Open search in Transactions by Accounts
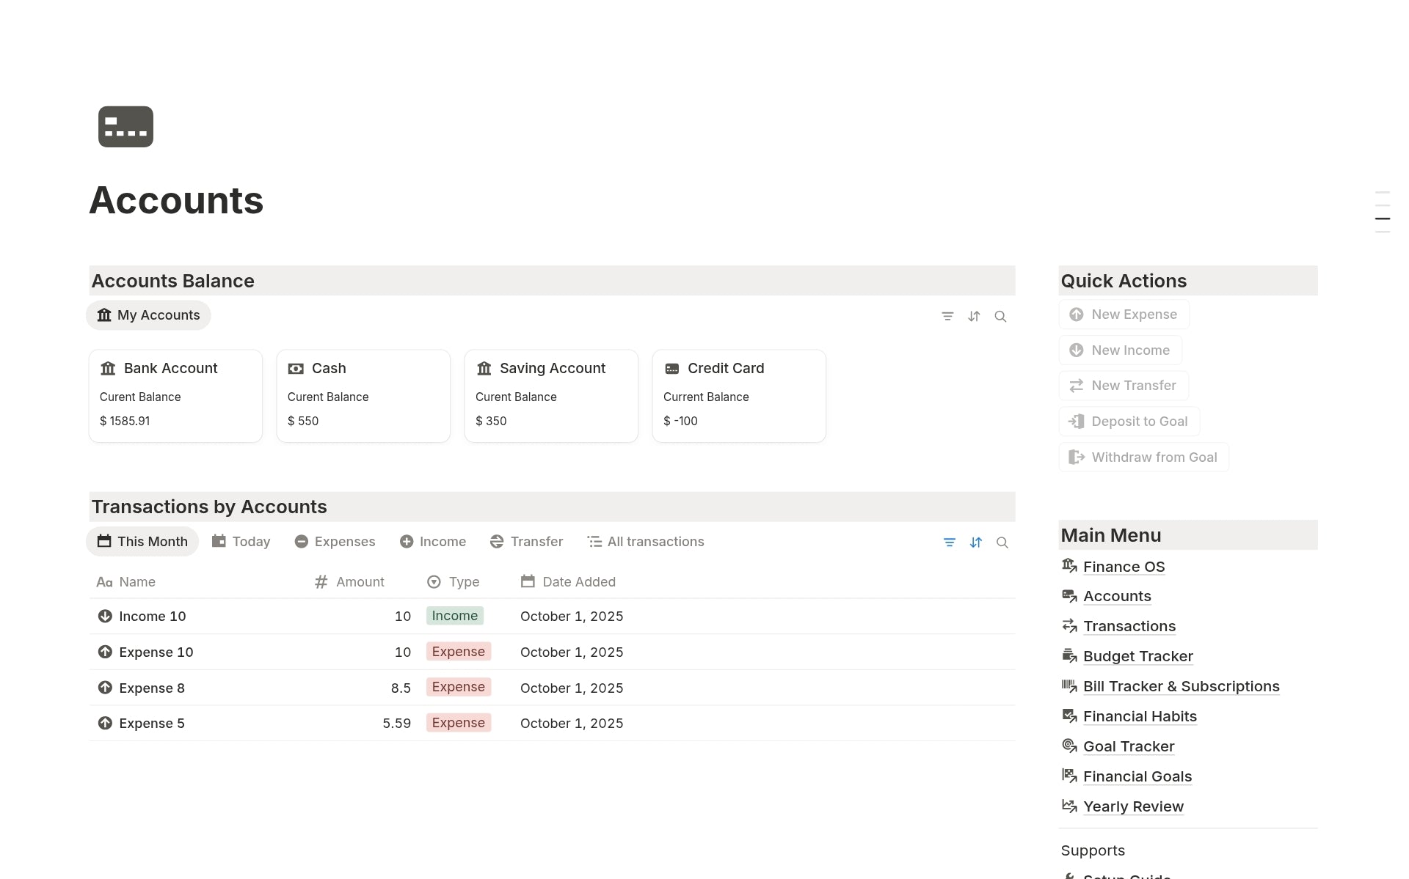 pos(1002,543)
